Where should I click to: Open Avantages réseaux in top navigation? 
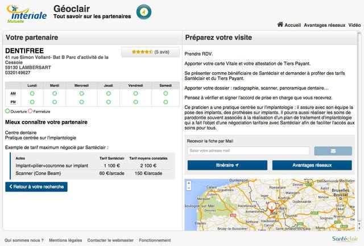click(325, 25)
